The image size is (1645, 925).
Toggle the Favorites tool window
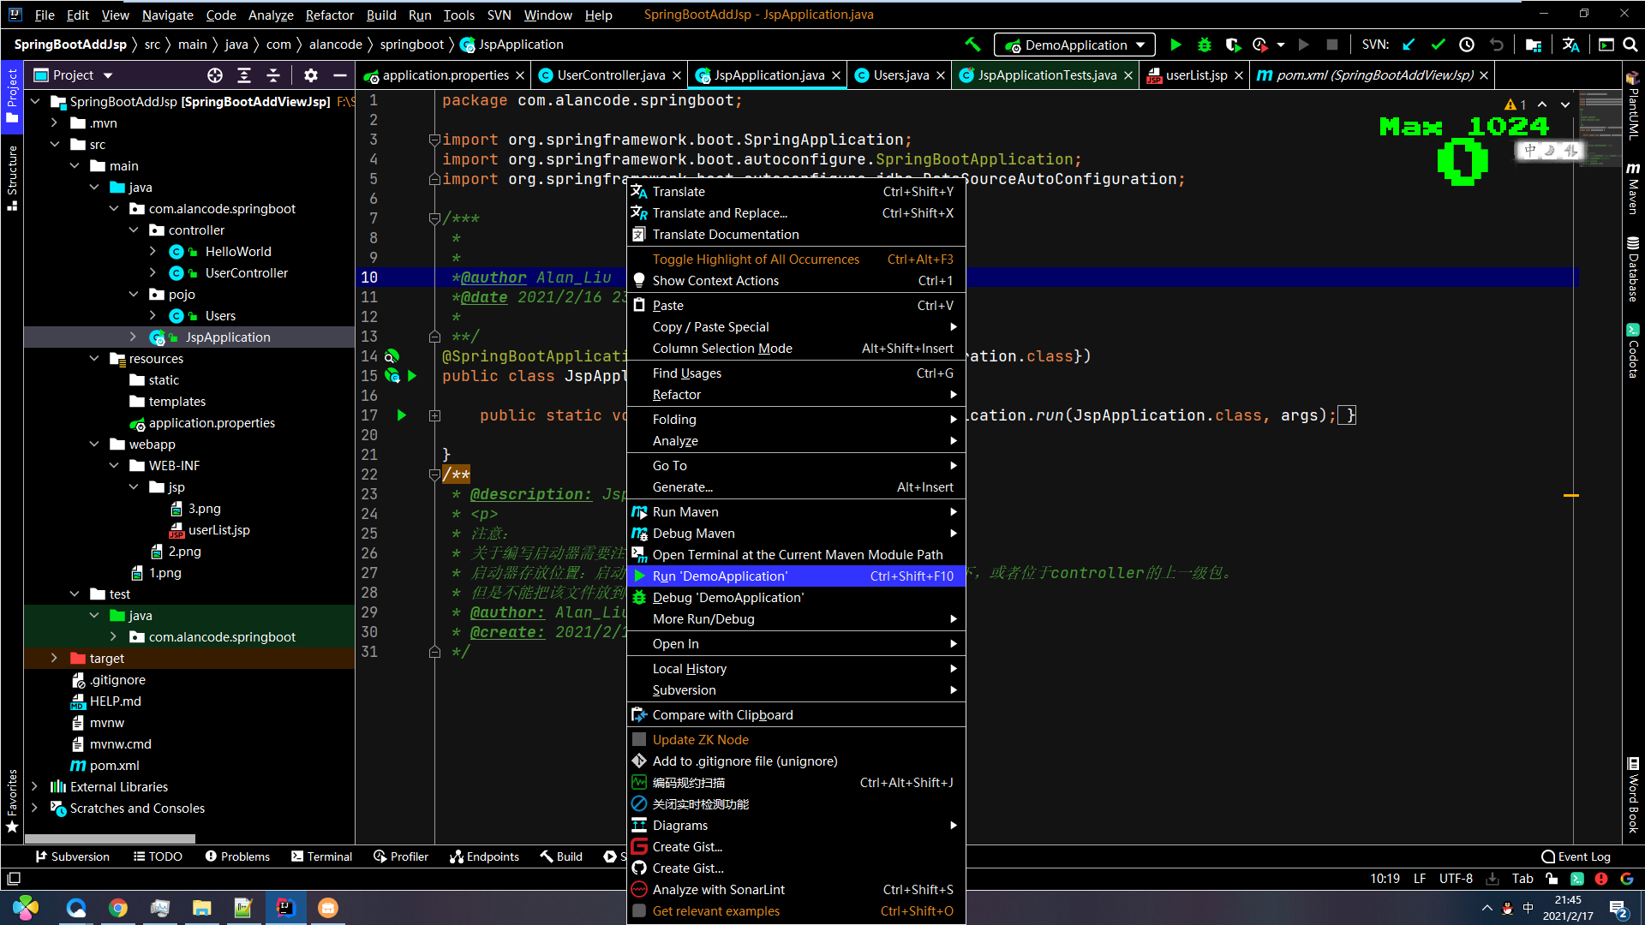12,801
